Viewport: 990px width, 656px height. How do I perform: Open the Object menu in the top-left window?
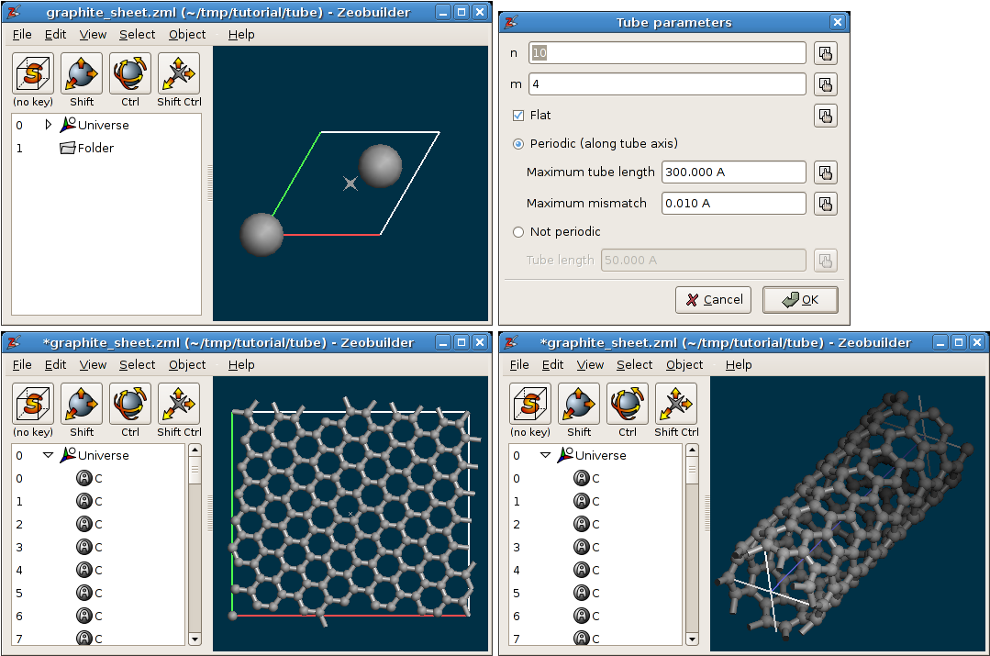click(186, 34)
